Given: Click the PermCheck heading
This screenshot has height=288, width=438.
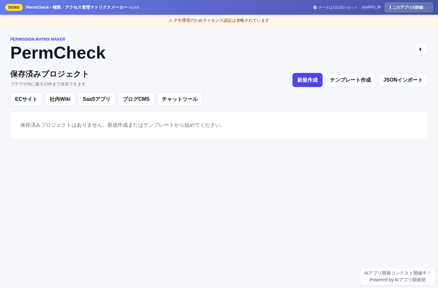Looking at the screenshot, I should pos(58,52).
